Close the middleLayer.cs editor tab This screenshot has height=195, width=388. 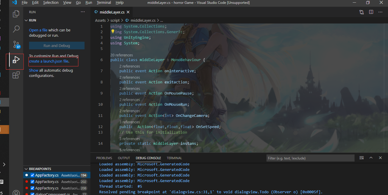(x=128, y=12)
